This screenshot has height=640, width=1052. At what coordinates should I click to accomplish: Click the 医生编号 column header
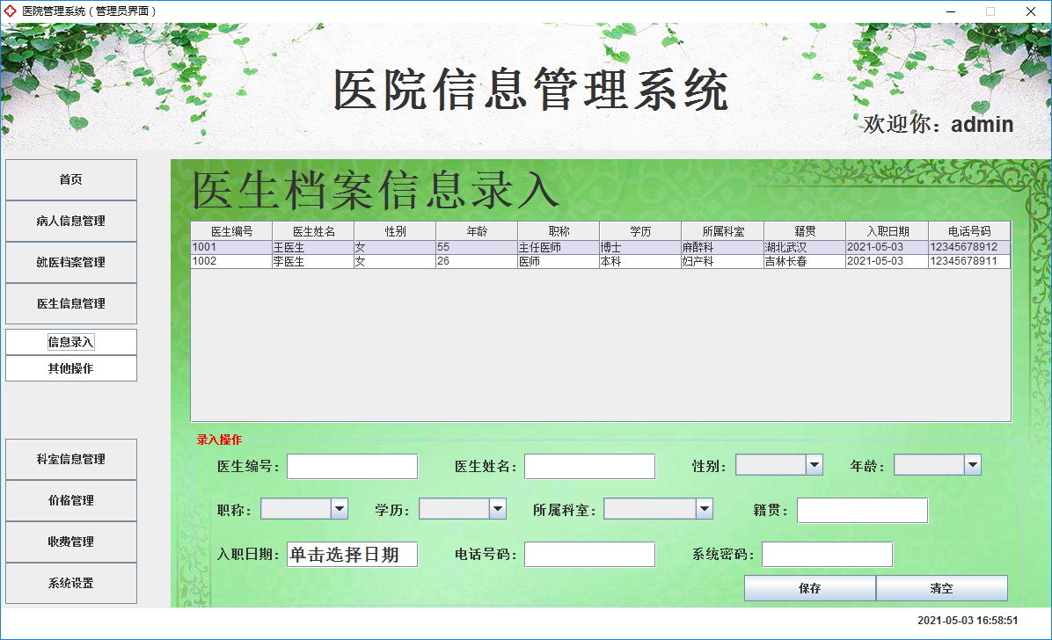[231, 231]
